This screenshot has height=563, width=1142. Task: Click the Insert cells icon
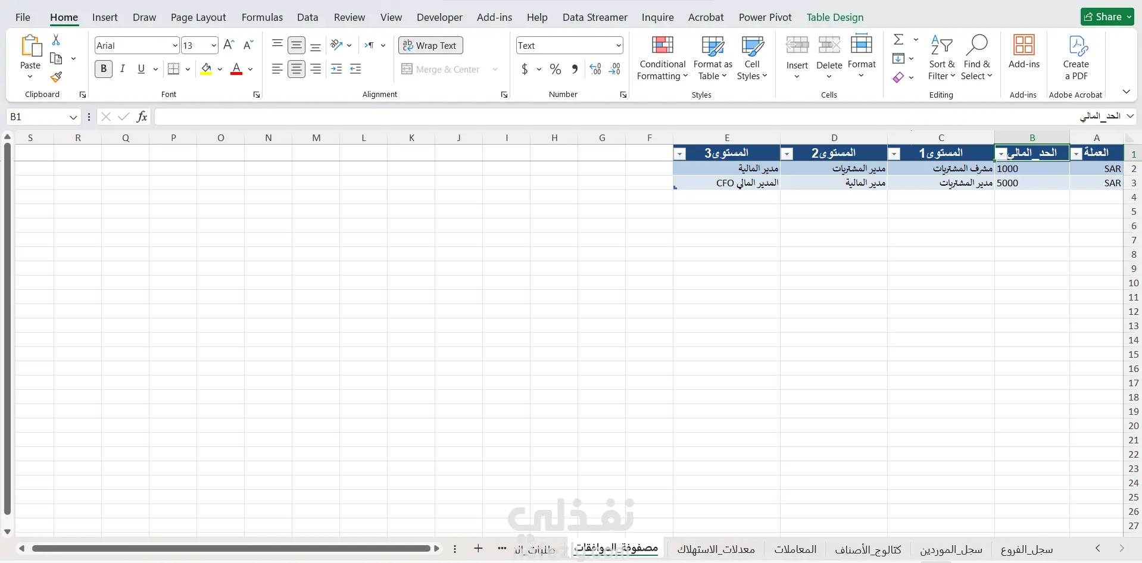(797, 45)
